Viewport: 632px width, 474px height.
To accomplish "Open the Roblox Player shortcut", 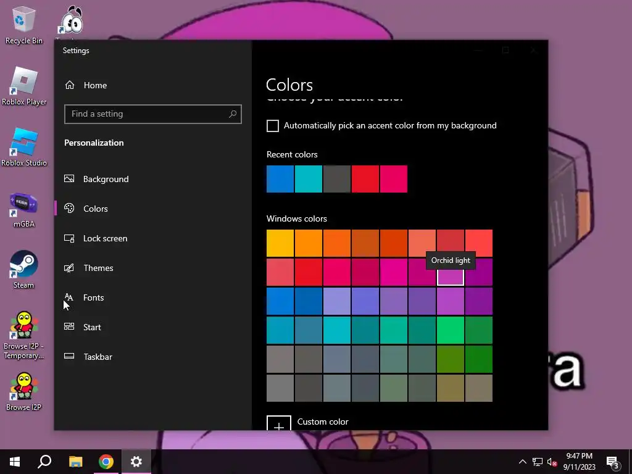I will click(24, 86).
